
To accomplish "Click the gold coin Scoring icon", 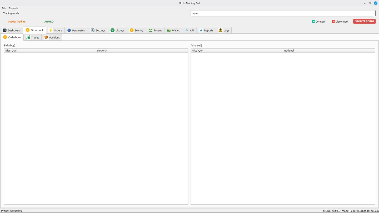I will (x=132, y=30).
